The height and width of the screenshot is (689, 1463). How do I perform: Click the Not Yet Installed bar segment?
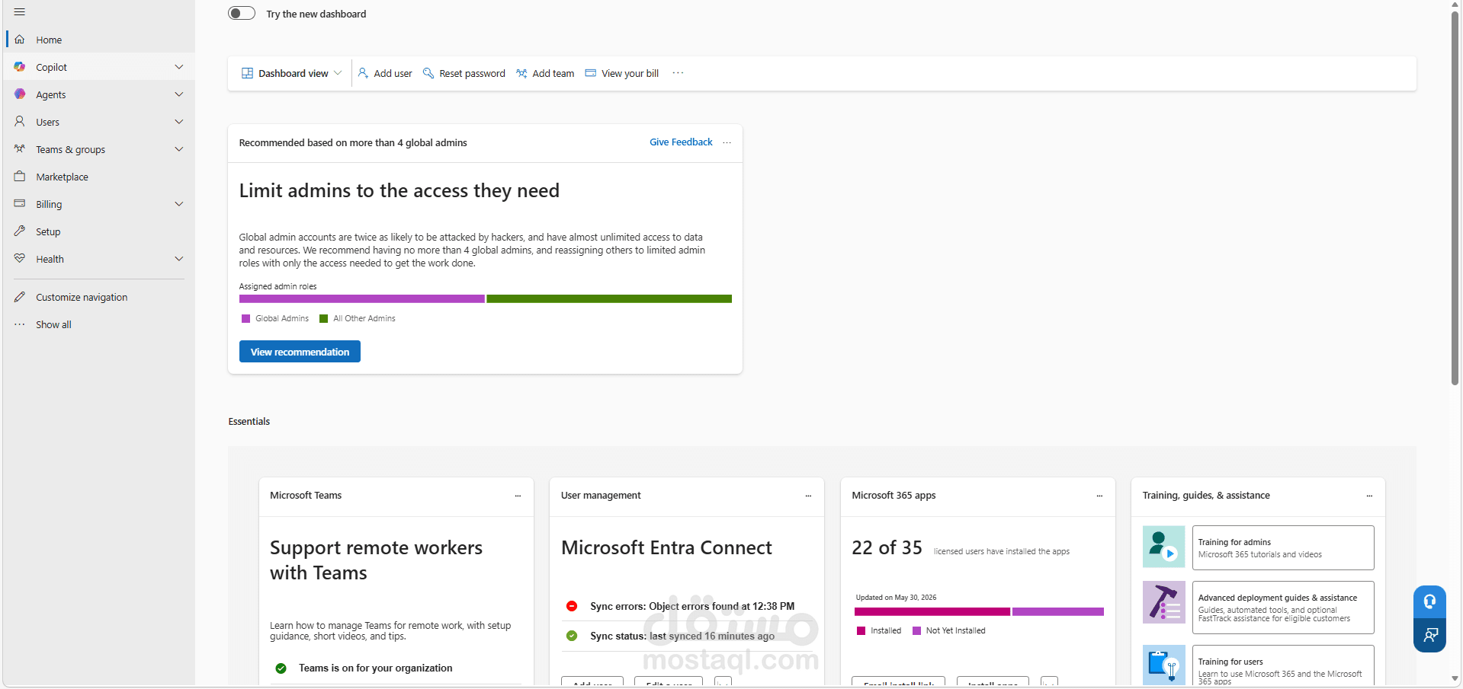click(x=1058, y=612)
